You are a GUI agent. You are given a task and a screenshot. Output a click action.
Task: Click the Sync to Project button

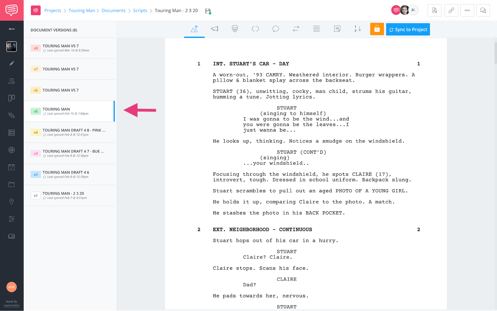click(x=408, y=29)
